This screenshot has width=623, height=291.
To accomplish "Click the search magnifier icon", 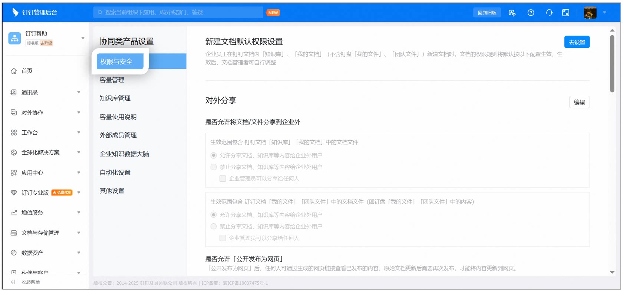I will pos(100,12).
